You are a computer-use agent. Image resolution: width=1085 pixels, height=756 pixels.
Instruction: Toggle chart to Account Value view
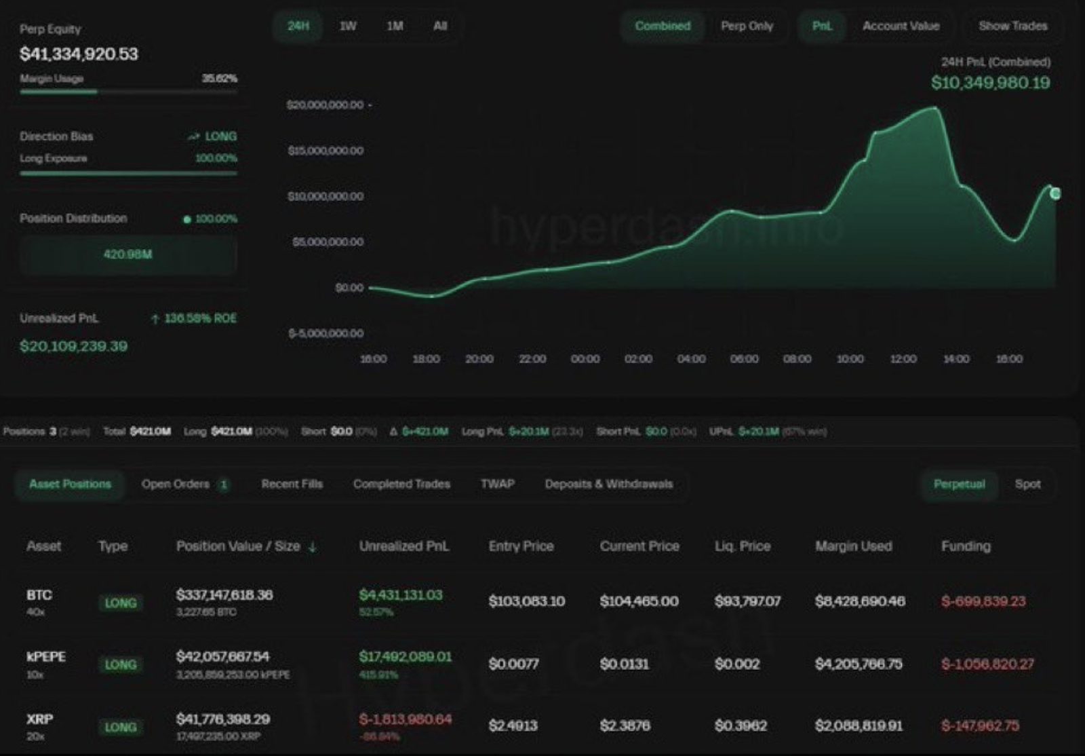coord(901,26)
